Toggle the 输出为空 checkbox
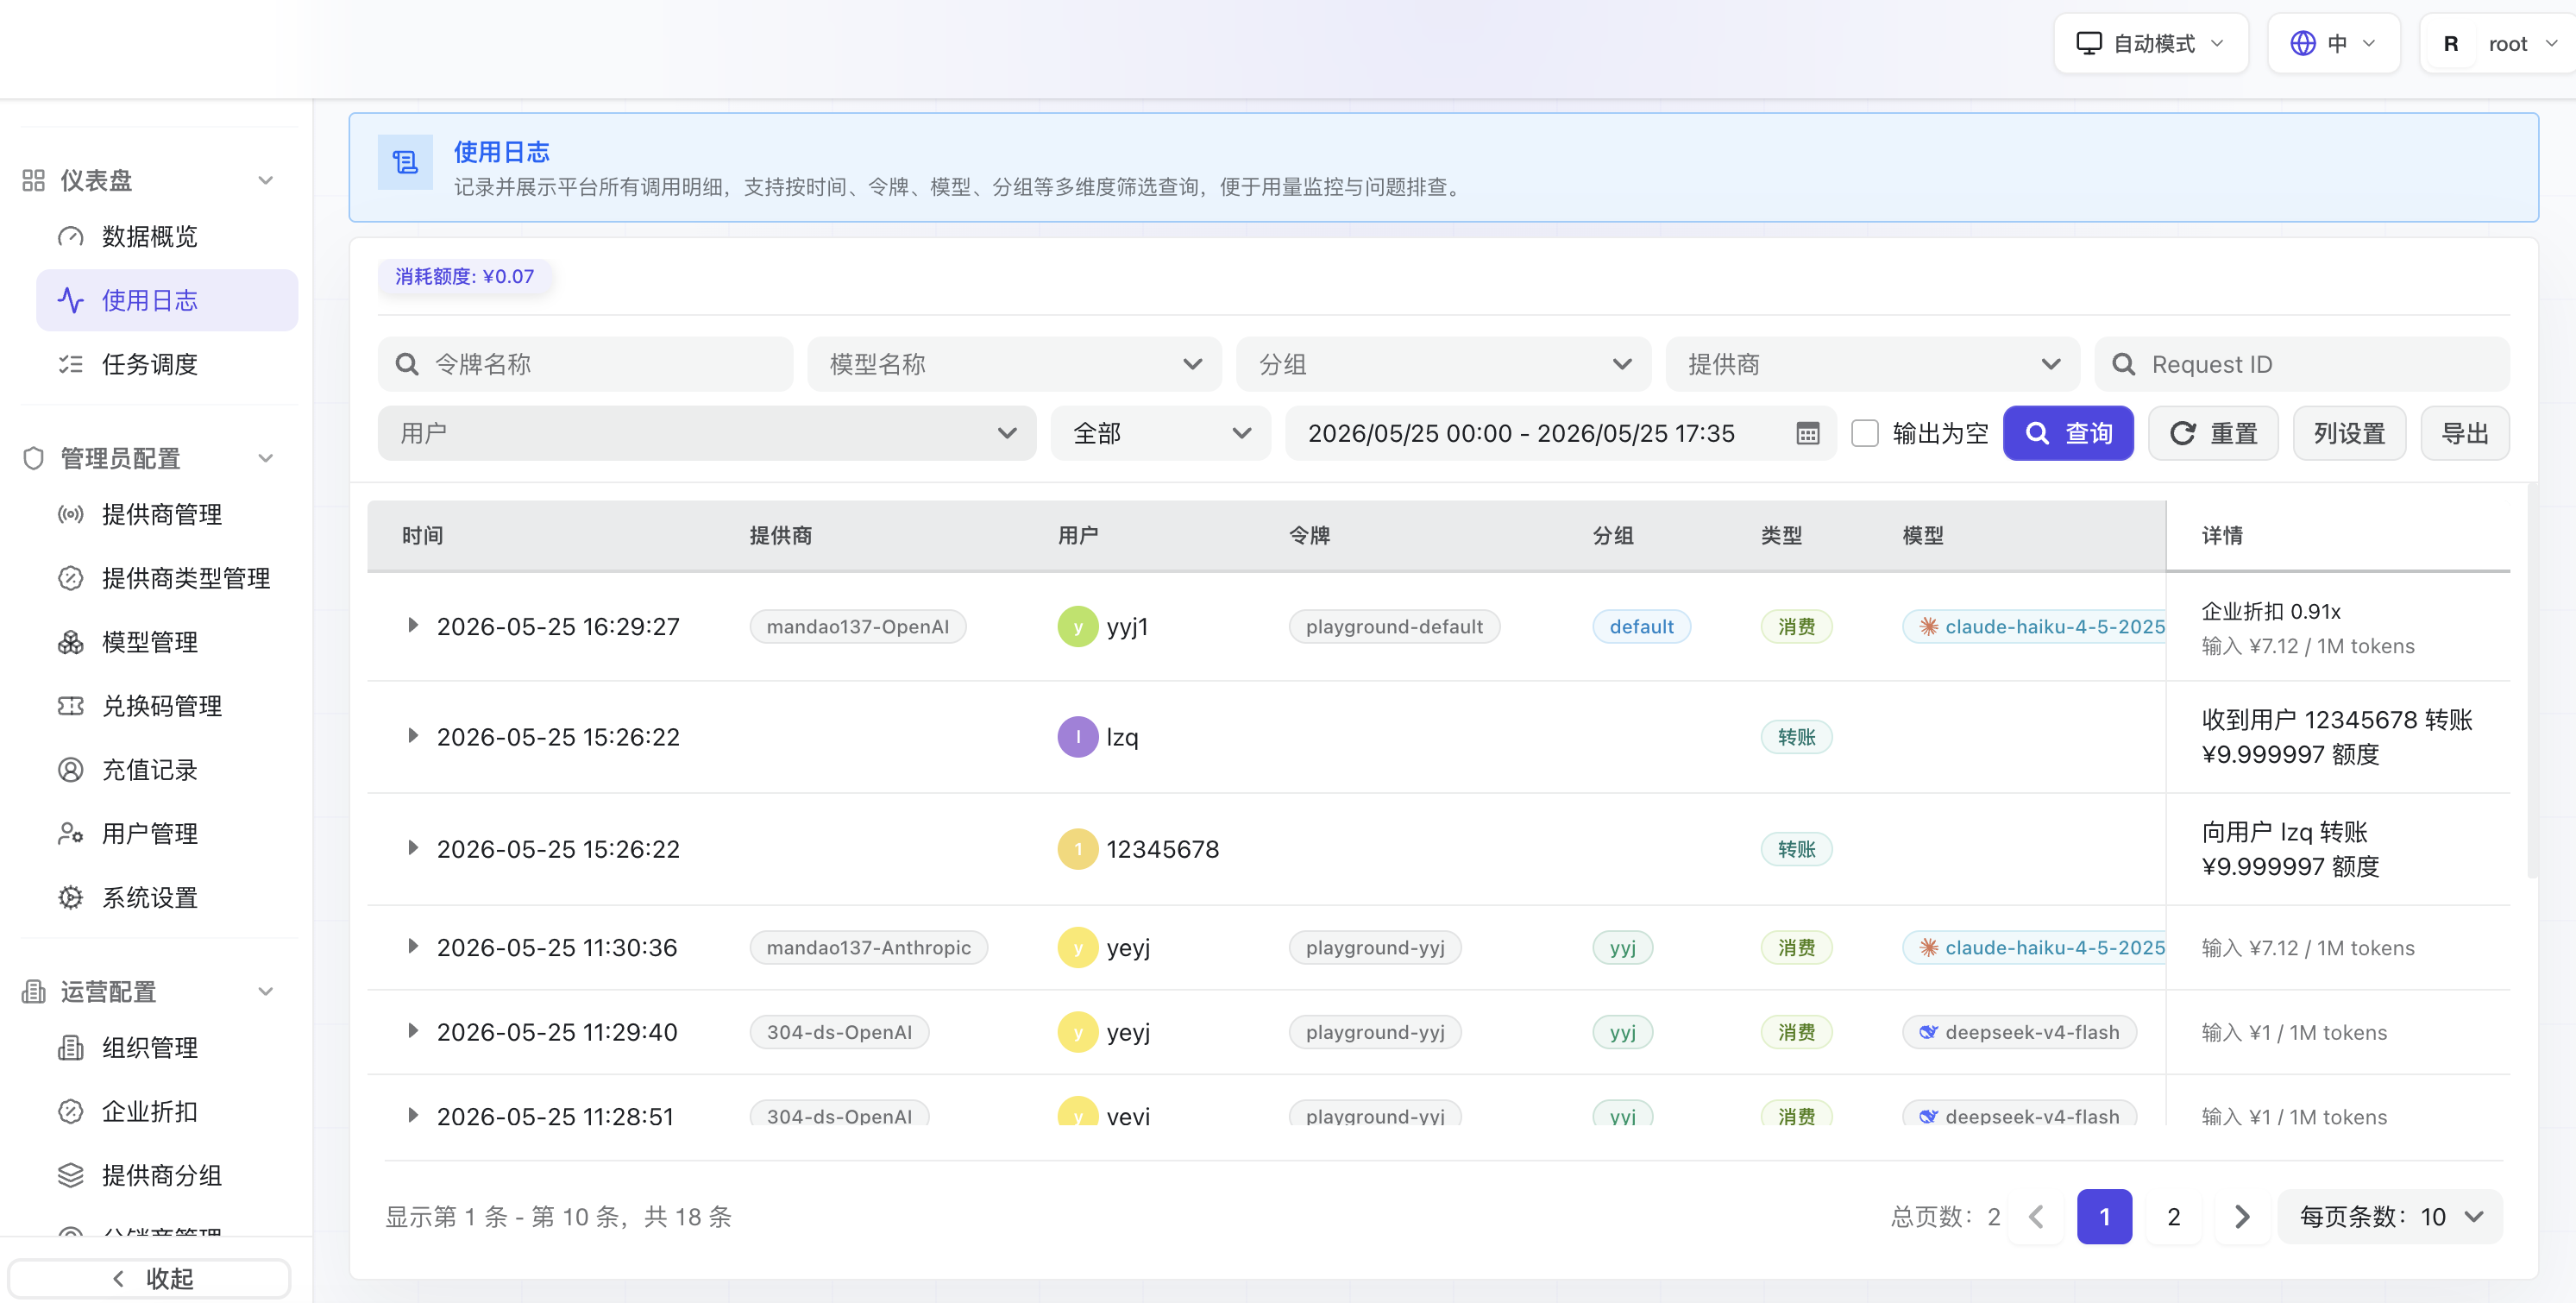The height and width of the screenshot is (1303, 2576). click(x=1864, y=433)
